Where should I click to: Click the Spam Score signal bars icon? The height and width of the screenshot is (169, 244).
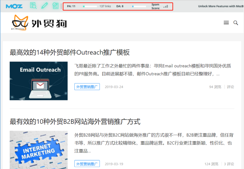[166, 6]
